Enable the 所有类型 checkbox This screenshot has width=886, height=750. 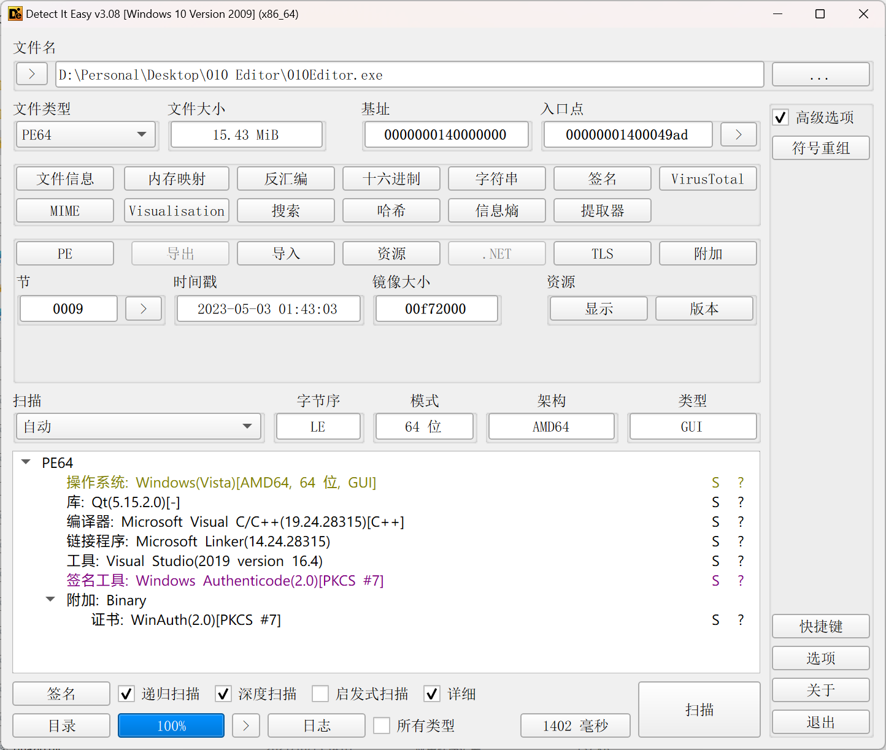pyautogui.click(x=382, y=725)
